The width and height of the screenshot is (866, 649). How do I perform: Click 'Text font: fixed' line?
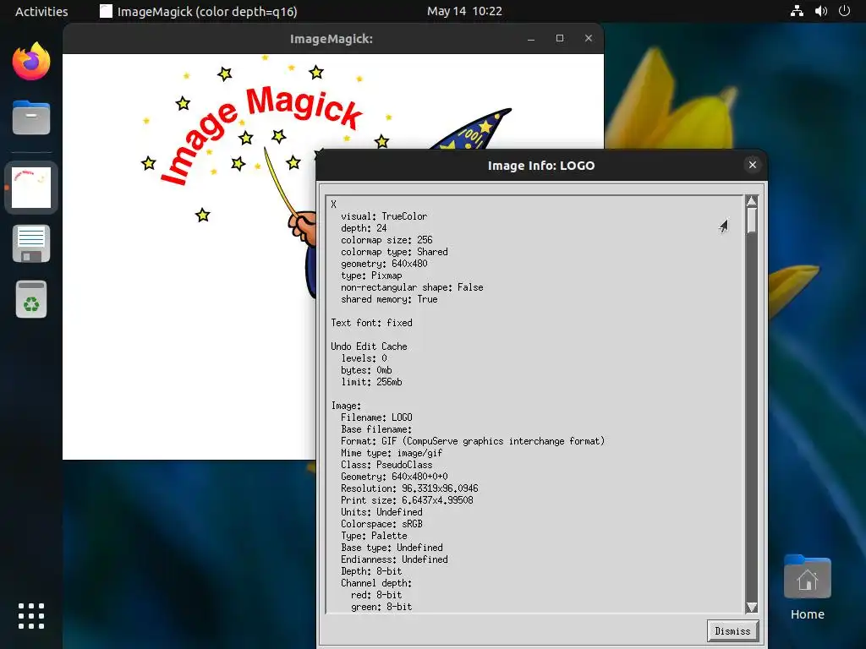(x=372, y=323)
